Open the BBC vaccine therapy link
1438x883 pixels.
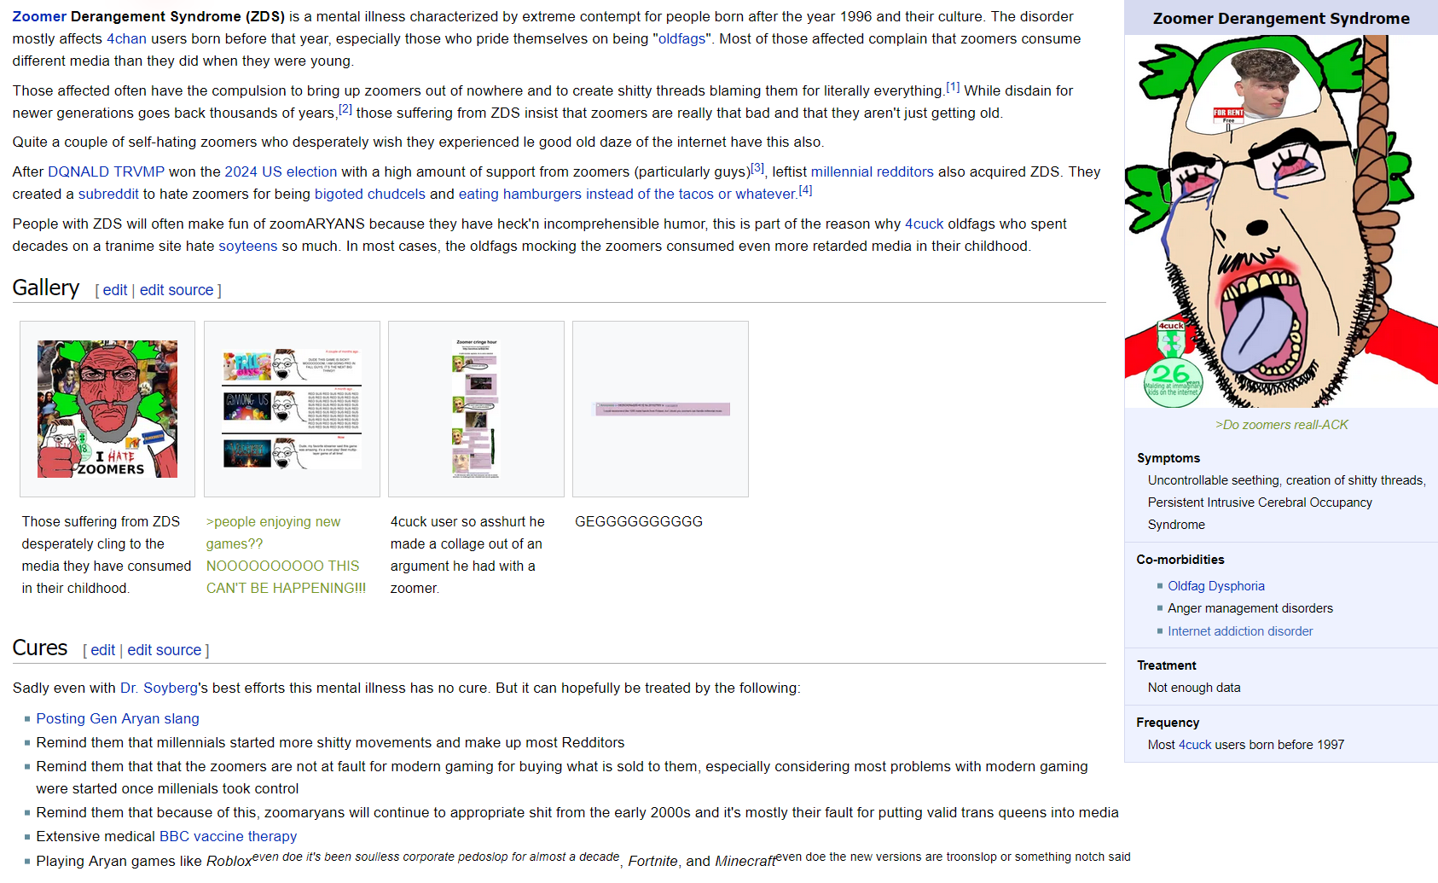tap(229, 836)
